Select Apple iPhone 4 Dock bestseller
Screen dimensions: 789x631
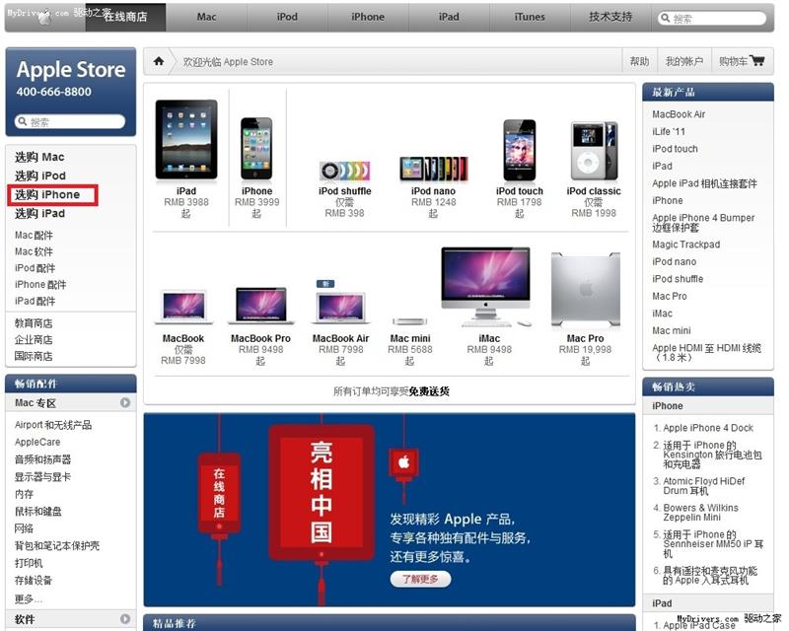pos(708,428)
